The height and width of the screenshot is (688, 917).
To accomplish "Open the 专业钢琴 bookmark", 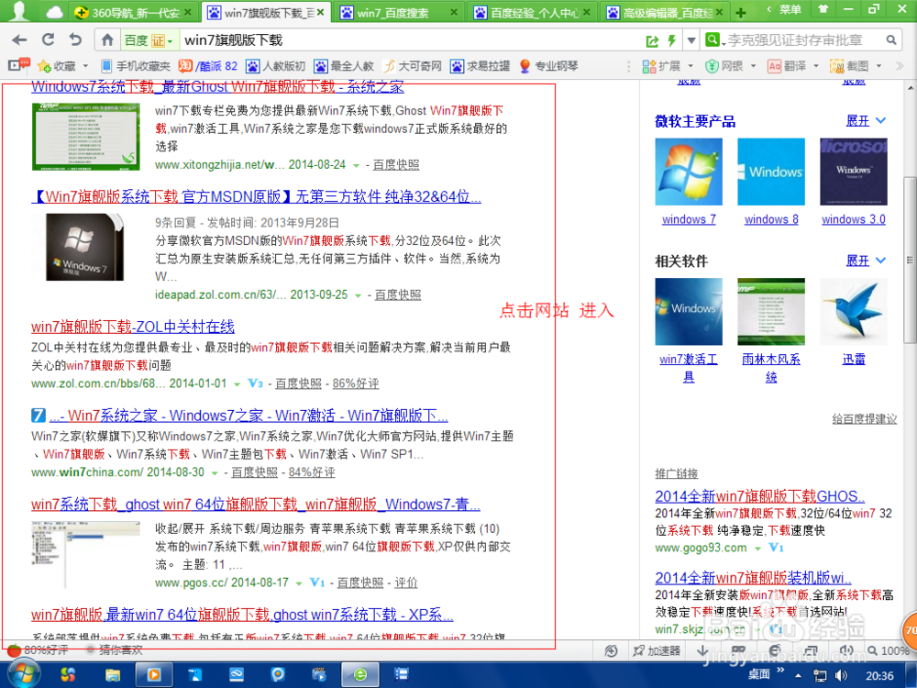I will click(x=548, y=65).
